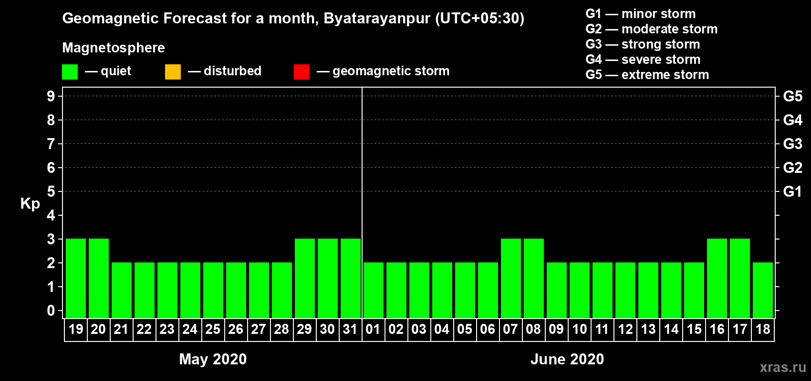Click the '— quiet' legend label
The height and width of the screenshot is (381, 811).
(108, 71)
